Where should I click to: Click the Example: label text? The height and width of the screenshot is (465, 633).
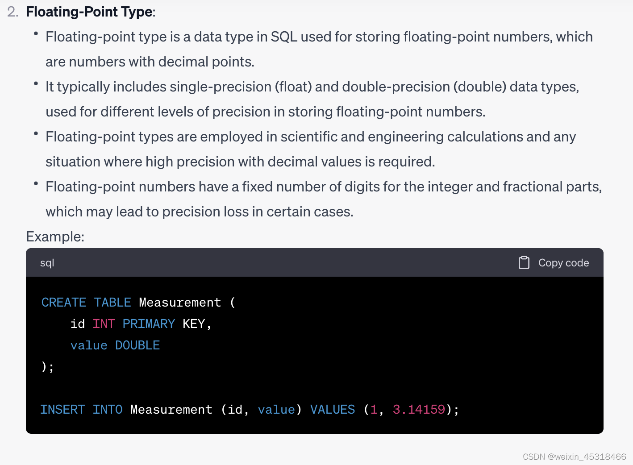coord(54,237)
